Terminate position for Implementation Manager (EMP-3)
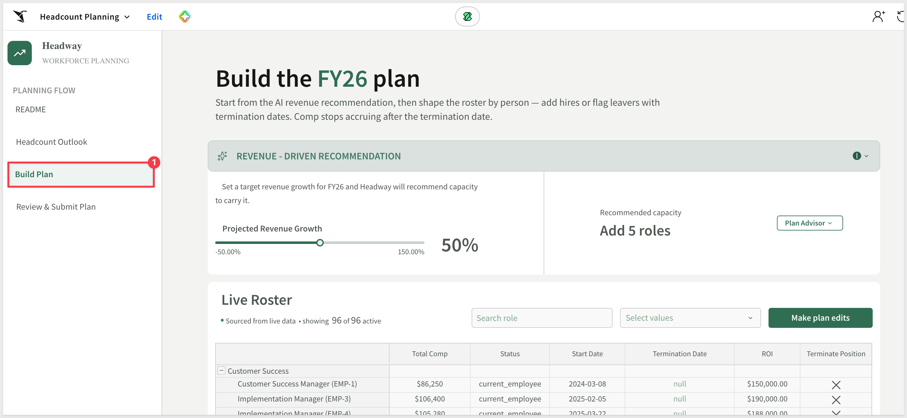 tap(836, 400)
